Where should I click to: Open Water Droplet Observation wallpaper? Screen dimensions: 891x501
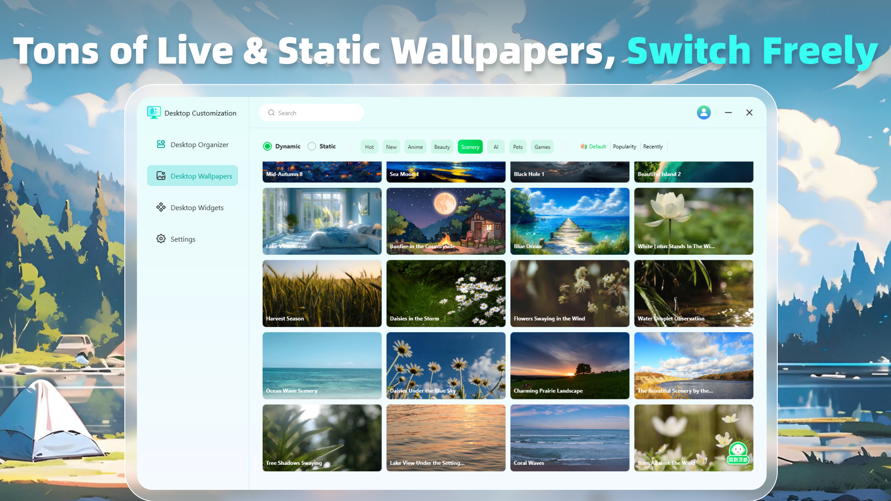pos(694,294)
